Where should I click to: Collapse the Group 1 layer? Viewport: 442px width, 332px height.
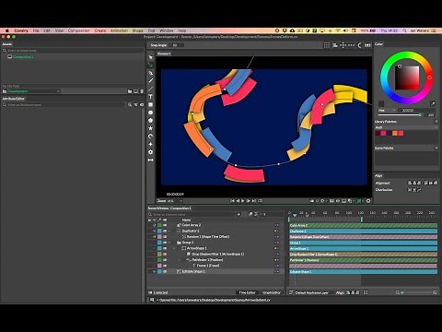[169, 243]
